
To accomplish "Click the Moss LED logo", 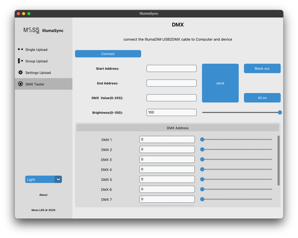I will (31, 30).
